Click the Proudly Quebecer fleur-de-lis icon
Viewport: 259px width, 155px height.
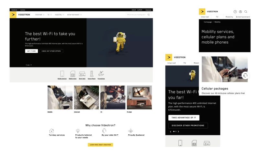[131, 131]
